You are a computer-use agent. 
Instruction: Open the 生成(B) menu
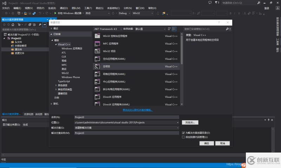(52, 8)
